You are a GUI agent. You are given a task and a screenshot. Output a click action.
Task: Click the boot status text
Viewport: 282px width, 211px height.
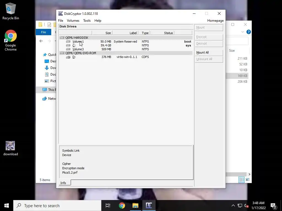188,41
